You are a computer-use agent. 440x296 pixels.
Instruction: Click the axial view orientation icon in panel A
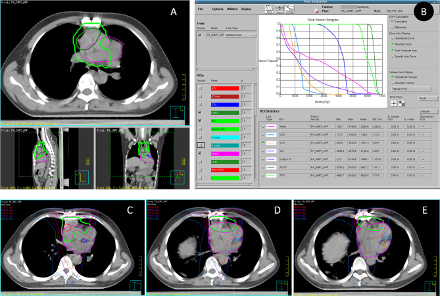177,112
